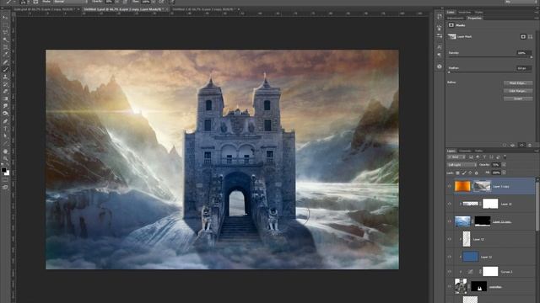This screenshot has width=540, height=303.
Task: Select the Blur tool
Action: point(5,106)
